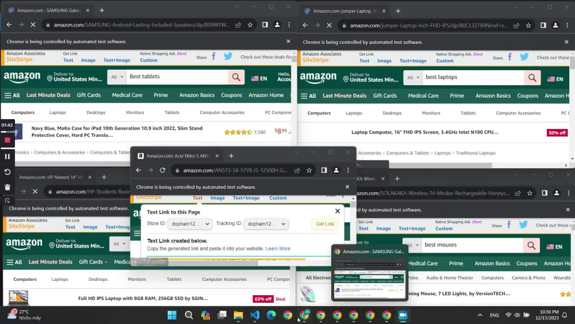Dismiss automated test banner in Samsung window
The width and height of the screenshot is (575, 324).
pyautogui.click(x=288, y=41)
